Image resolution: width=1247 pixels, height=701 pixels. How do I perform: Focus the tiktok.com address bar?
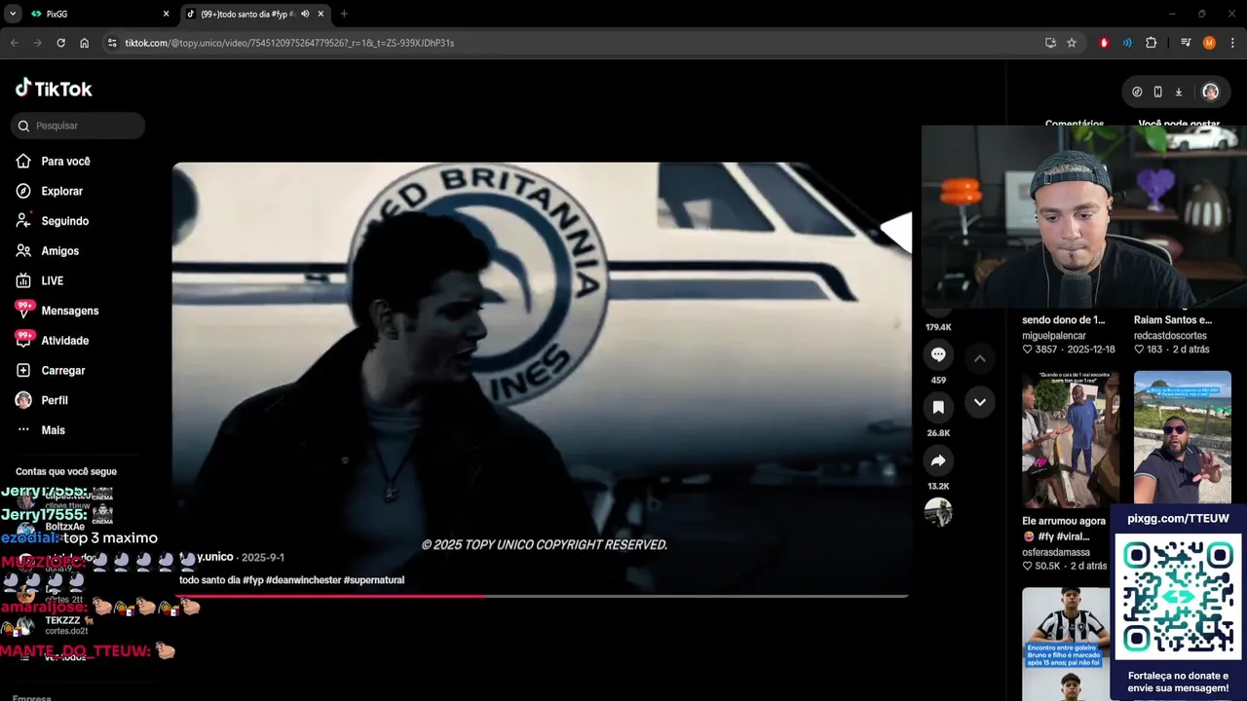[575, 43]
